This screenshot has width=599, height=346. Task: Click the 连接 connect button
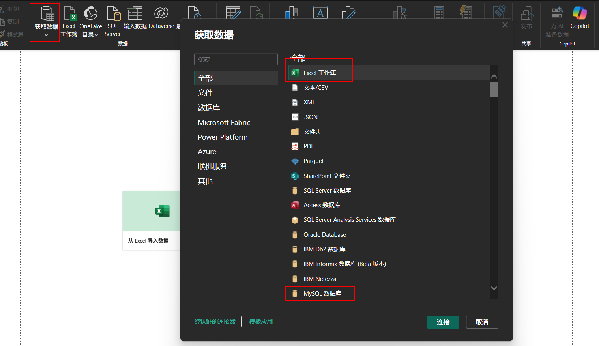coord(443,322)
